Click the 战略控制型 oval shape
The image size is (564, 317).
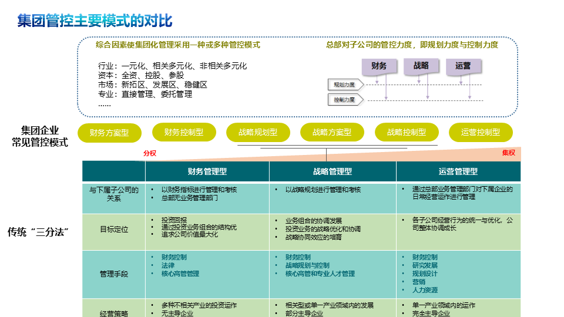click(x=407, y=132)
